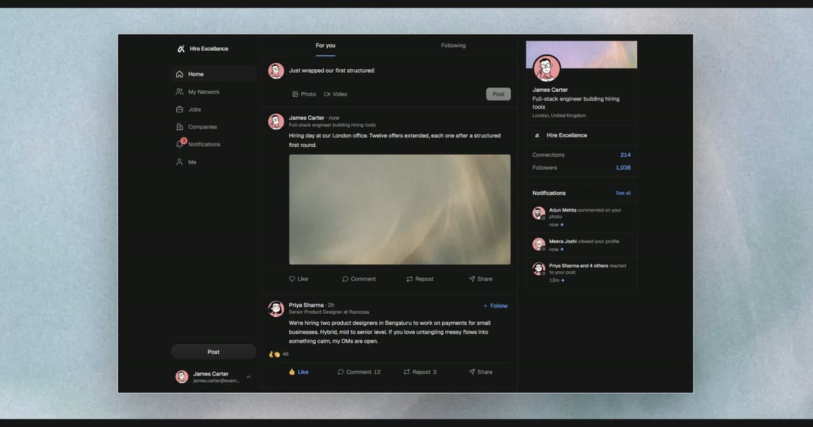Click the Home house icon

point(180,74)
